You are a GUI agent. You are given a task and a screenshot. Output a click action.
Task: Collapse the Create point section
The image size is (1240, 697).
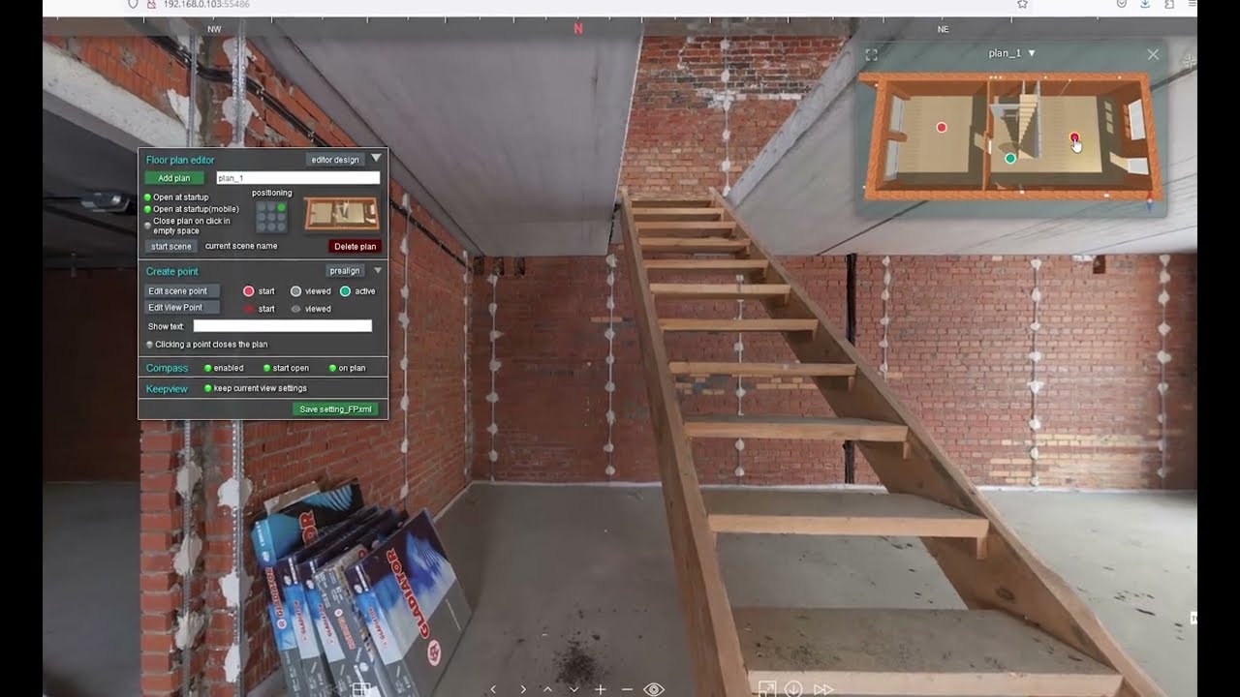[378, 271]
